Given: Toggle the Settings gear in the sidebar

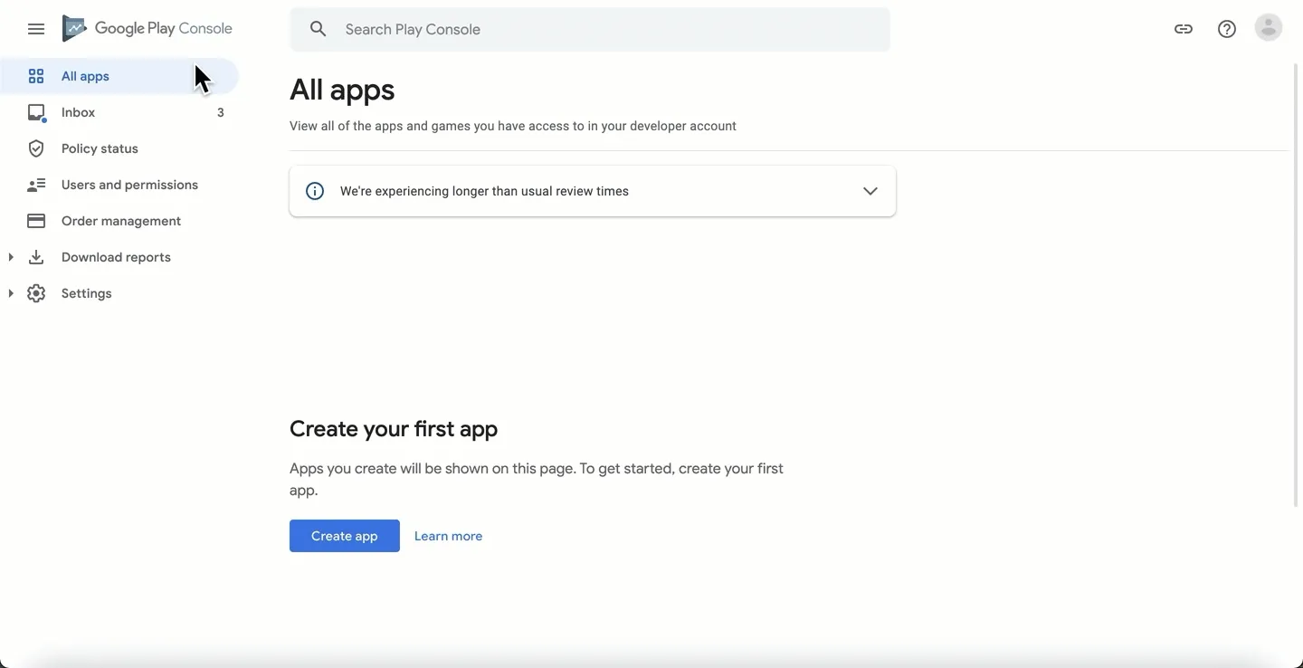Looking at the screenshot, I should 36,293.
